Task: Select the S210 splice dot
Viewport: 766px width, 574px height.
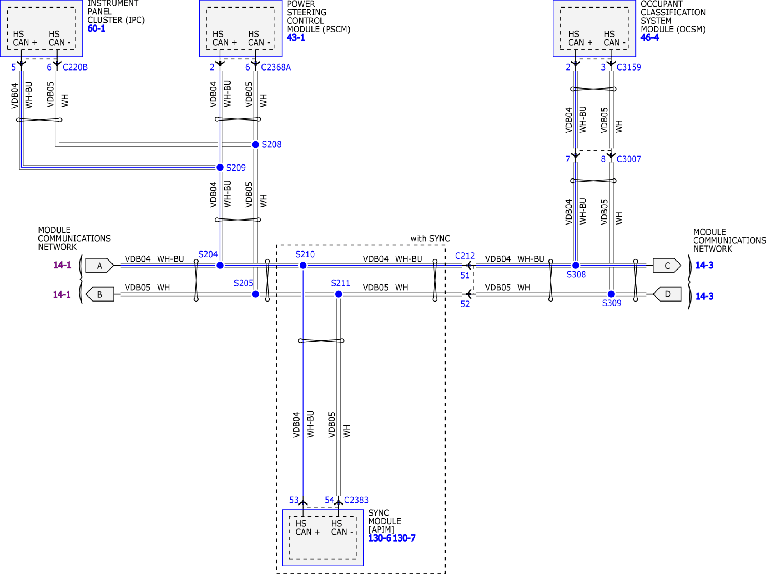Action: (303, 266)
